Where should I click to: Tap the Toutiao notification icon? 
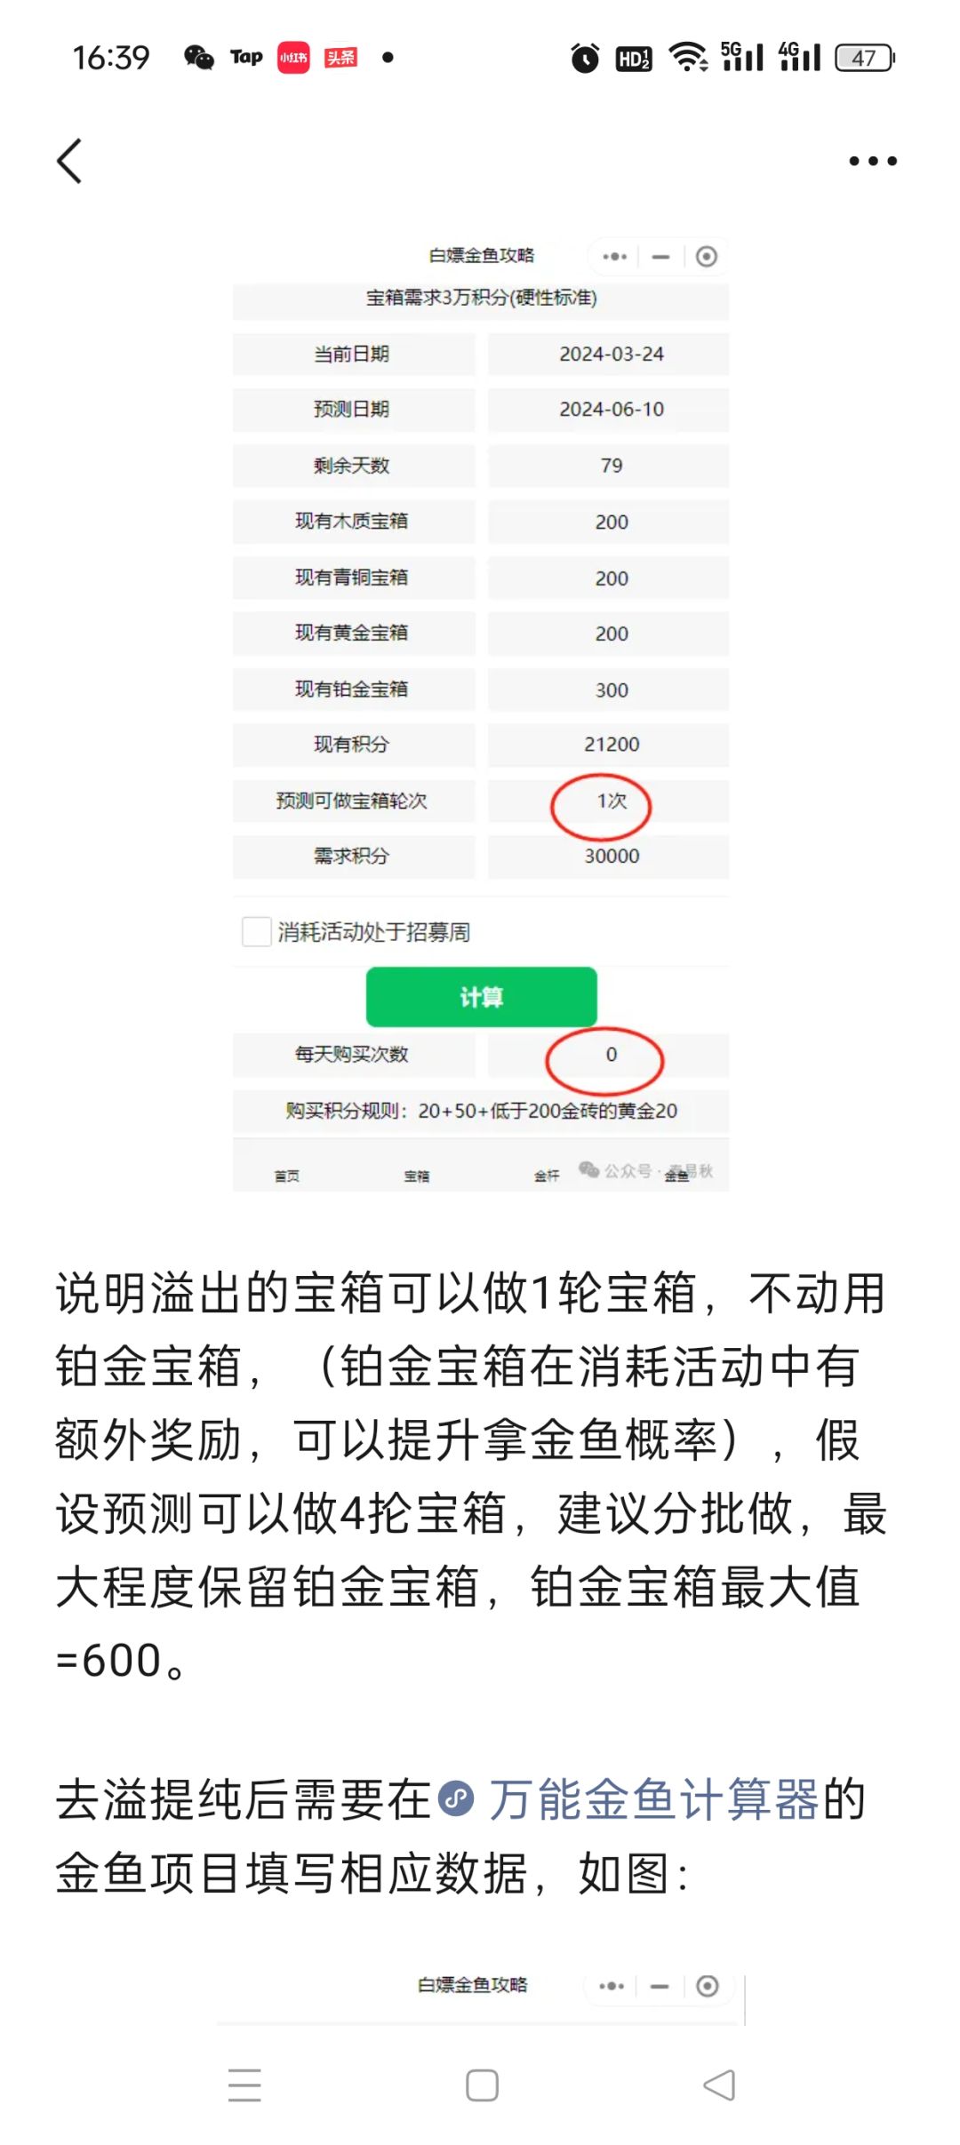tap(341, 58)
